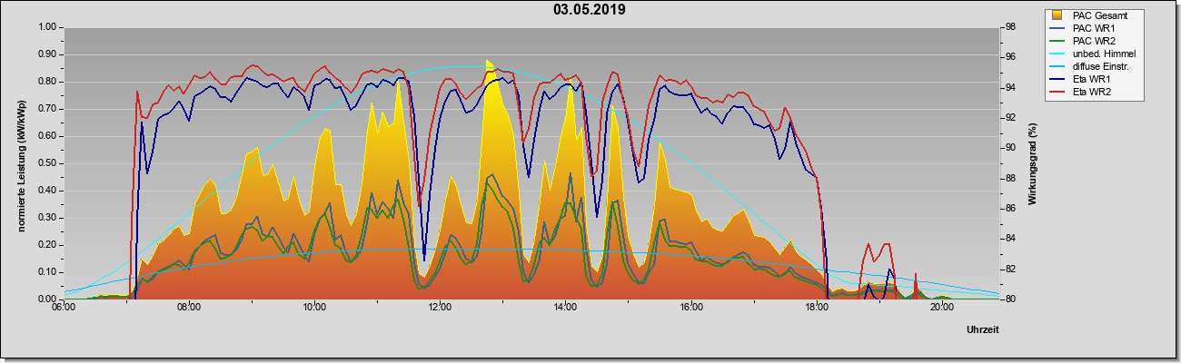Click the Uhrzeit x-axis label
The height and width of the screenshot is (363, 1181).
(983, 330)
